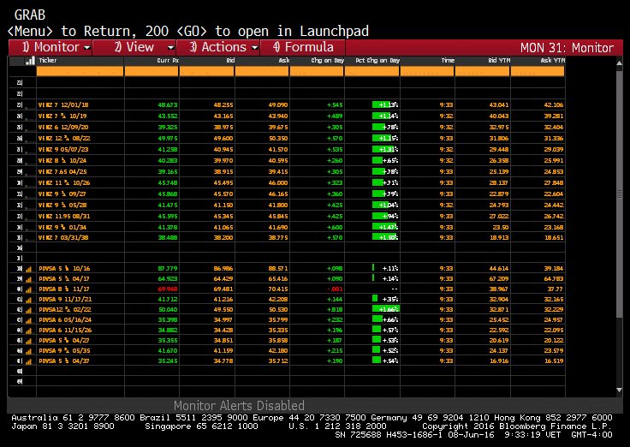Click the bar-chart icon in the header row

[30, 61]
